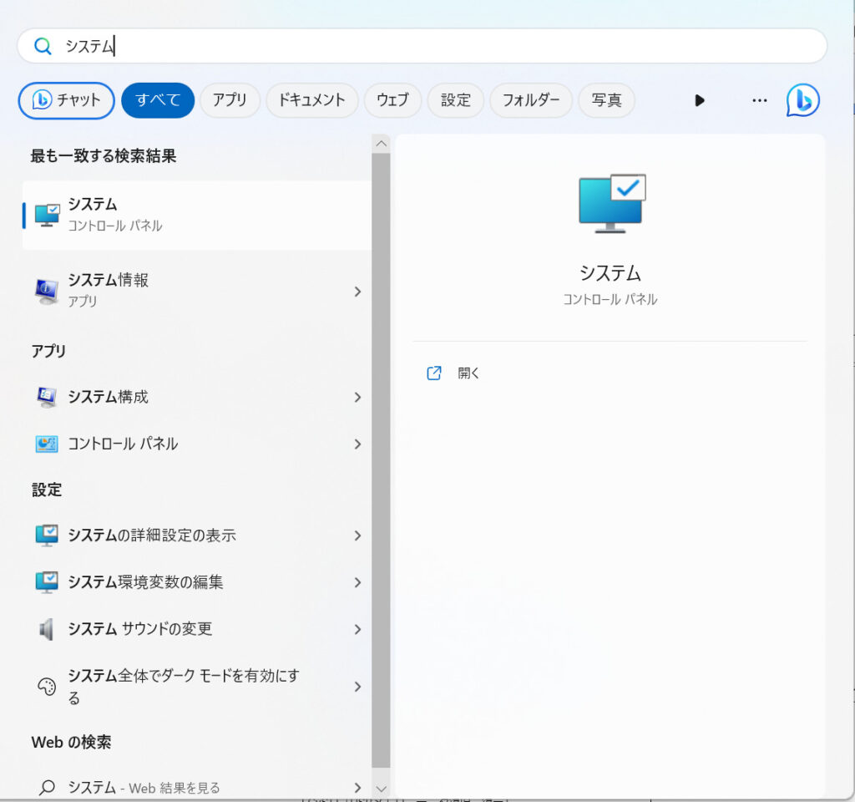Open システム環境変数の編集 setting
The height and width of the screenshot is (802, 855).
[x=197, y=582]
